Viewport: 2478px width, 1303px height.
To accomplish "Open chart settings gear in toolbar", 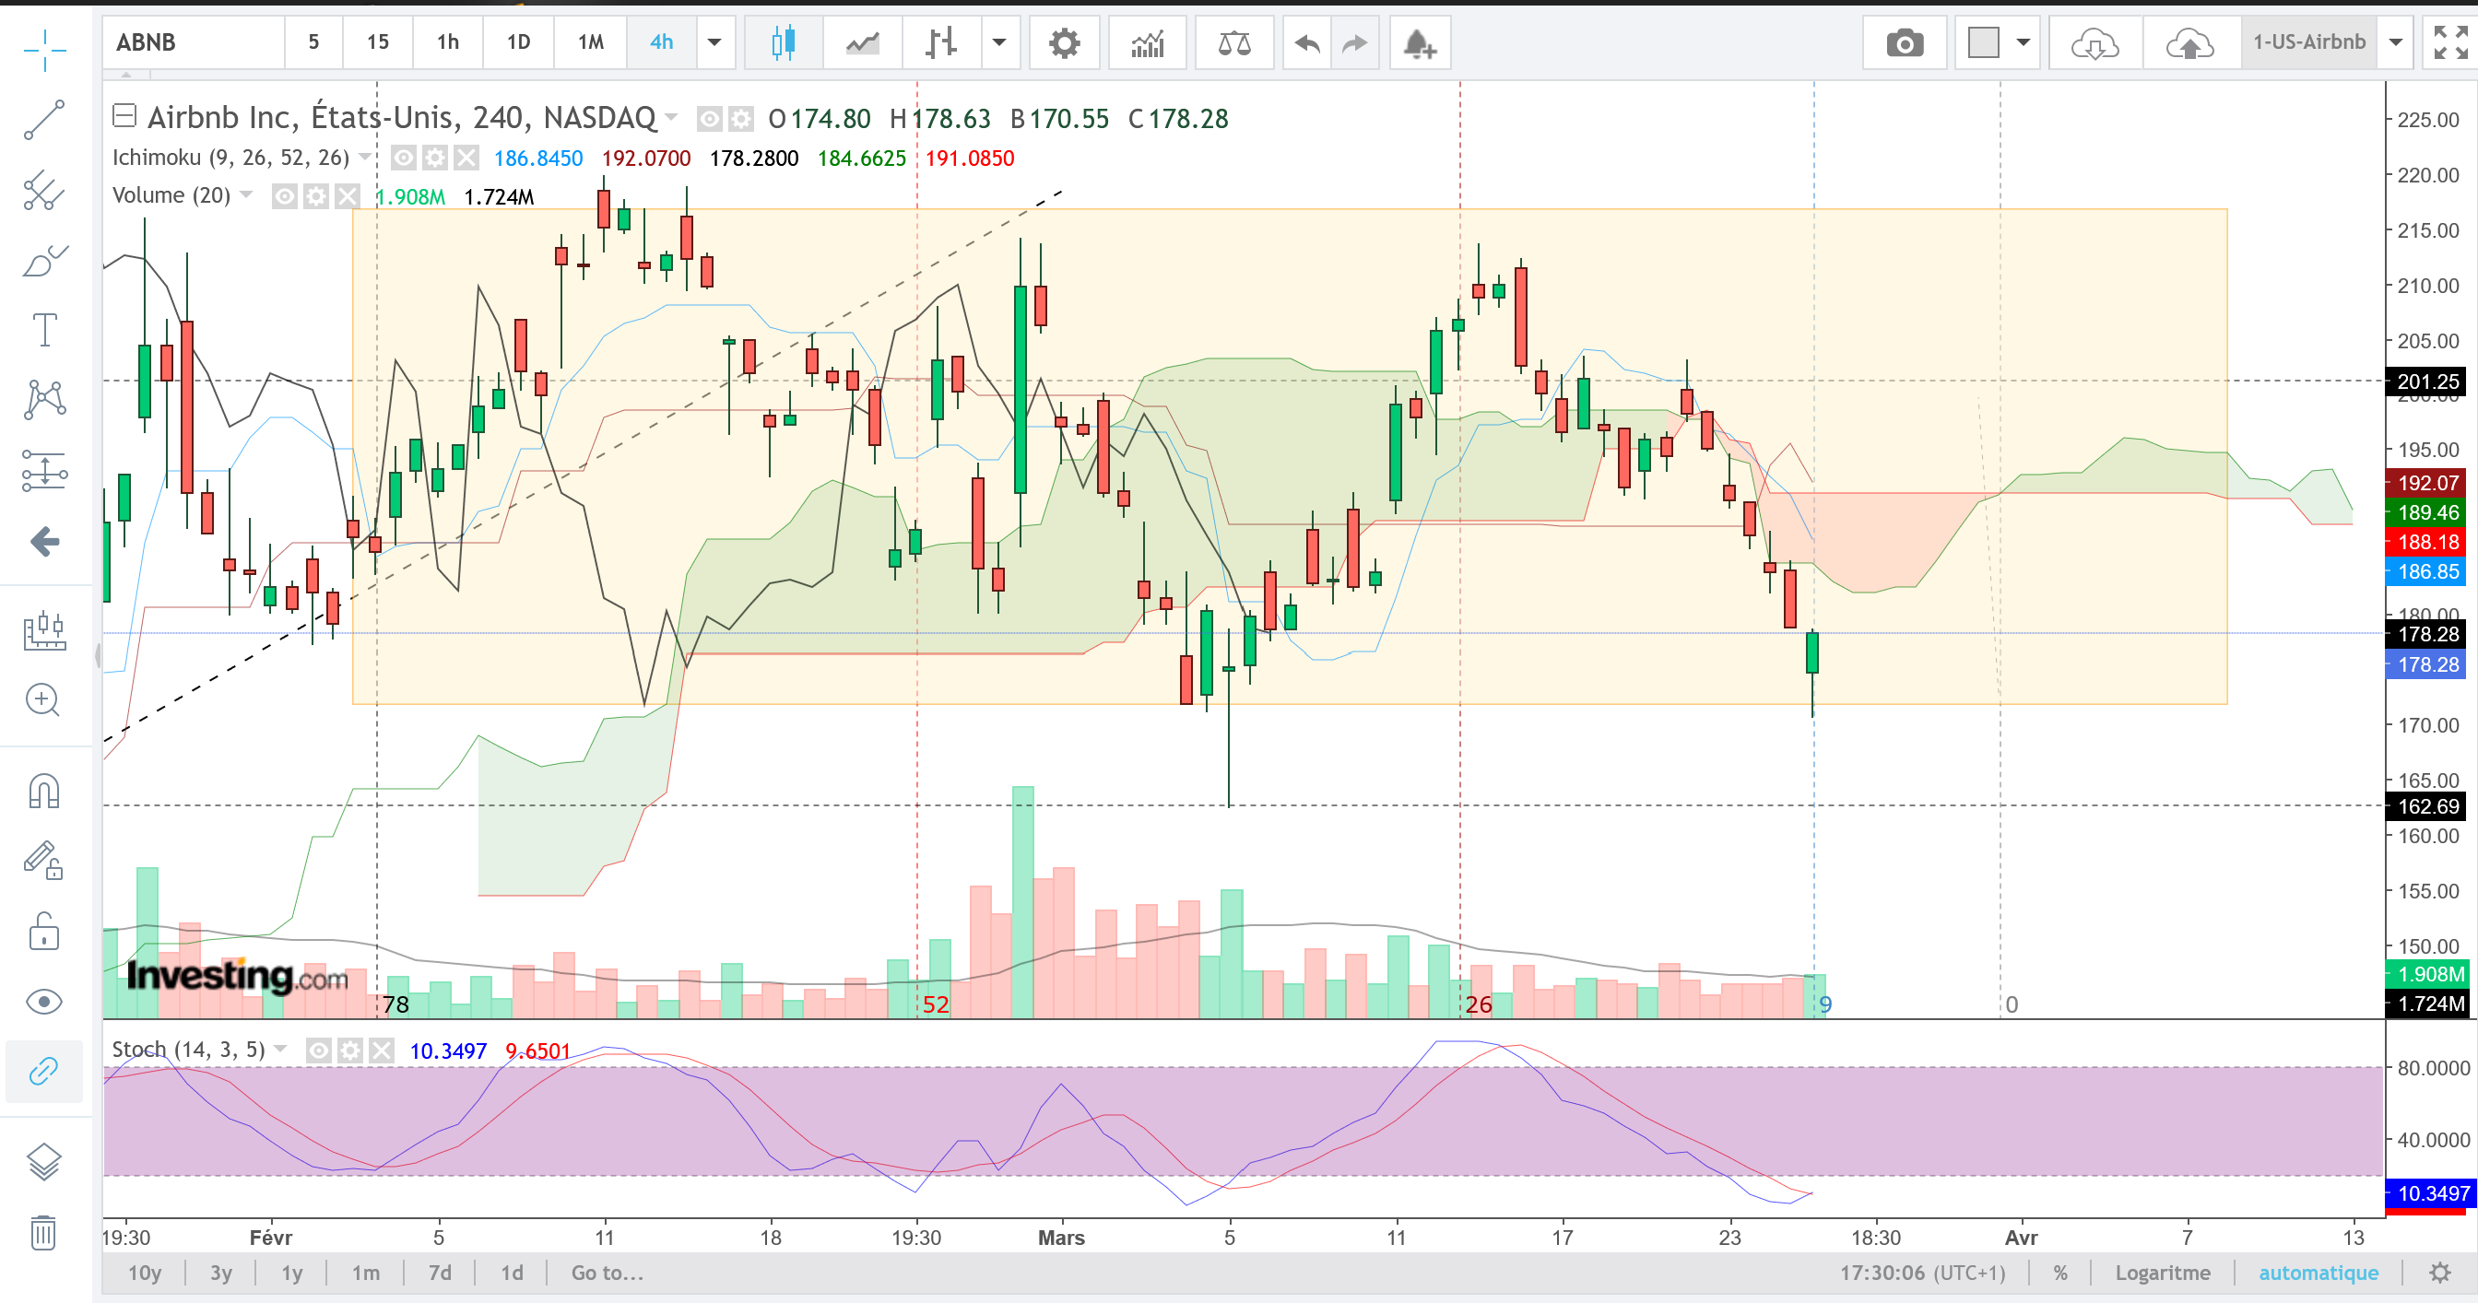I will click(x=1064, y=43).
